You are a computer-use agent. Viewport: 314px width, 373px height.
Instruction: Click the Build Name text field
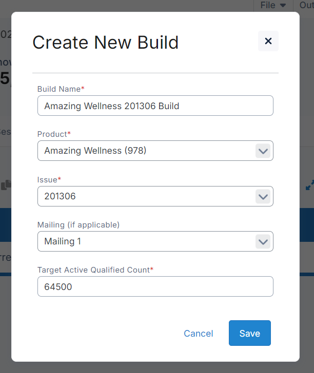pyautogui.click(x=155, y=106)
